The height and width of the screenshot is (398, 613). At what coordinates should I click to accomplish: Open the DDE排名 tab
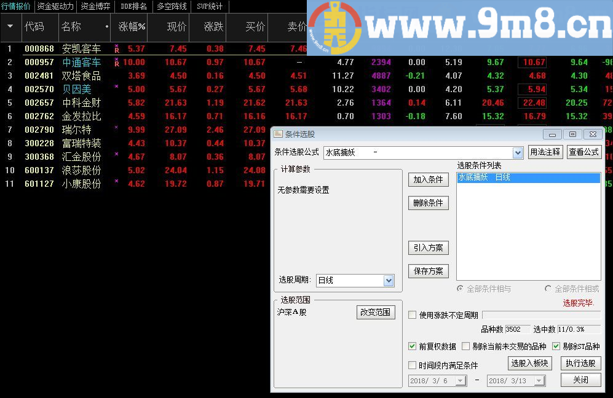pos(133,6)
